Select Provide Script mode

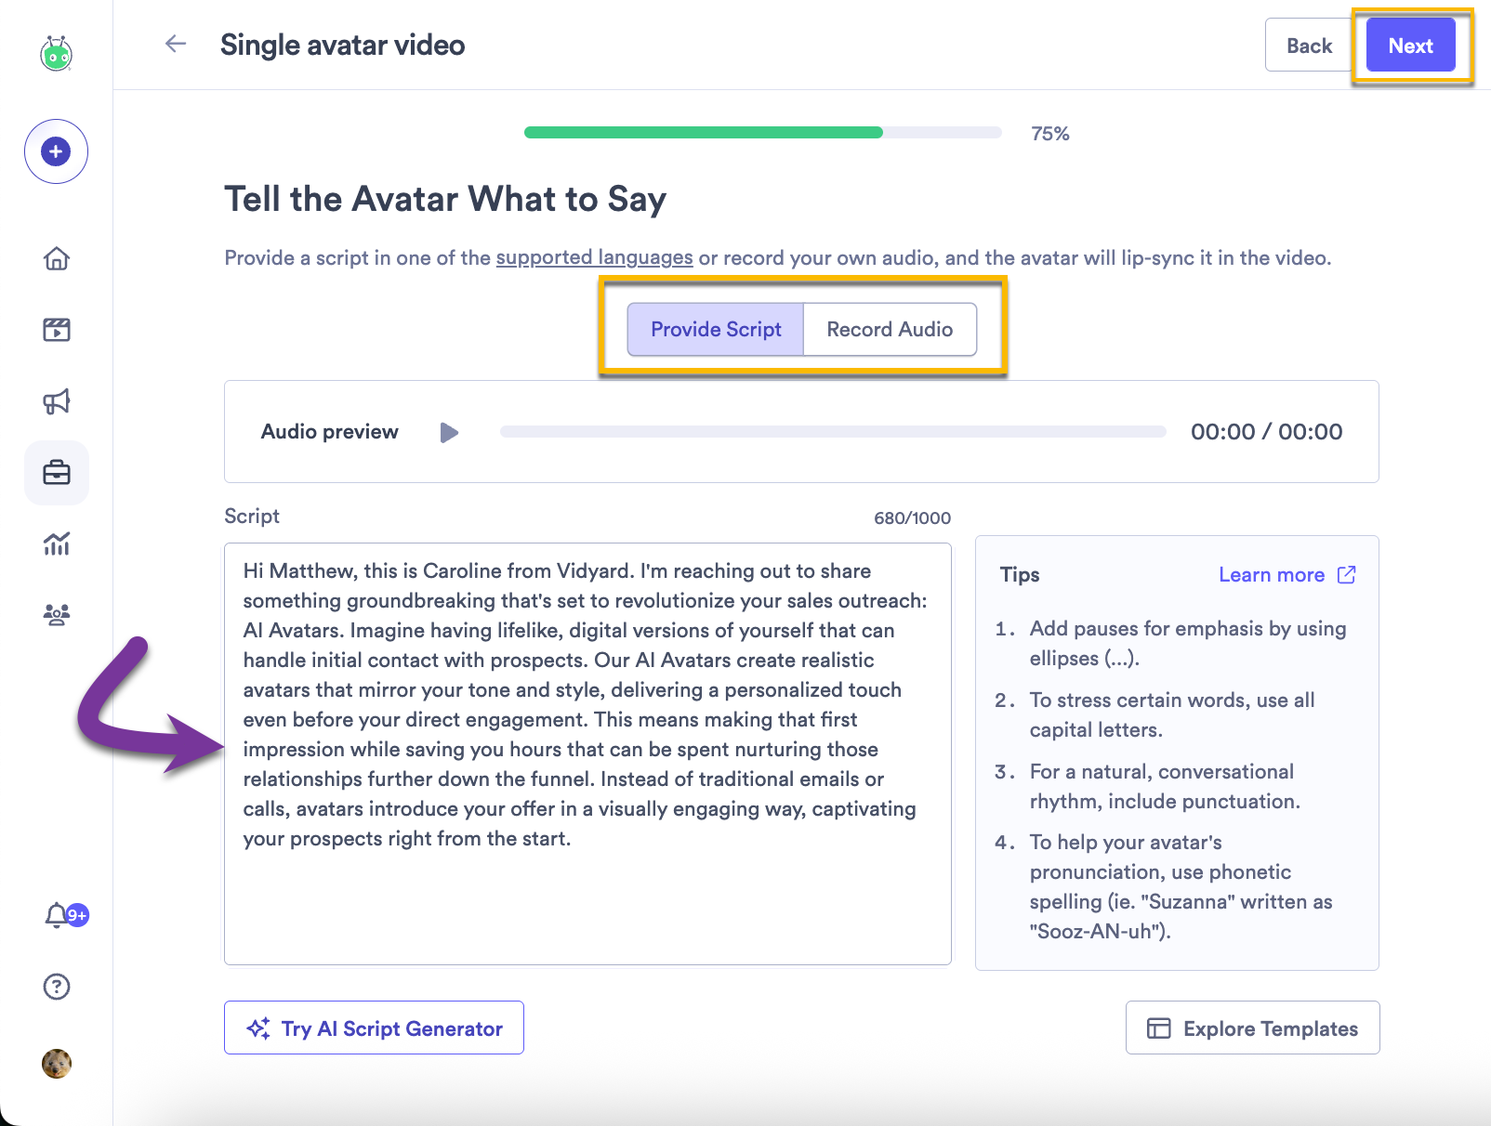click(x=715, y=329)
